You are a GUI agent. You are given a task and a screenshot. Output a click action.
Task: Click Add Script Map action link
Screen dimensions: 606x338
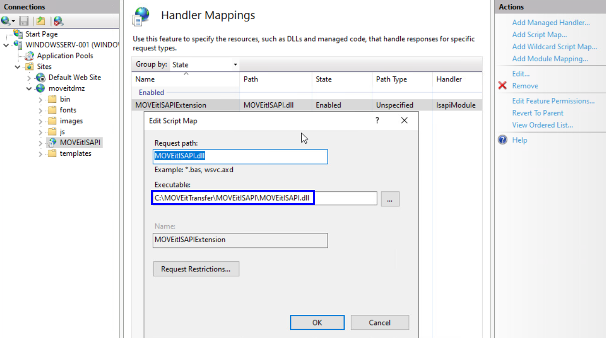[540, 35]
